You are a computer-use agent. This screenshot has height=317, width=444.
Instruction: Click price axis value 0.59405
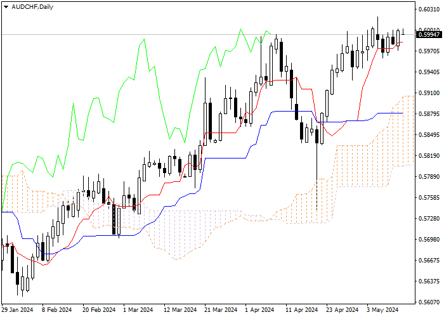[x=429, y=72]
